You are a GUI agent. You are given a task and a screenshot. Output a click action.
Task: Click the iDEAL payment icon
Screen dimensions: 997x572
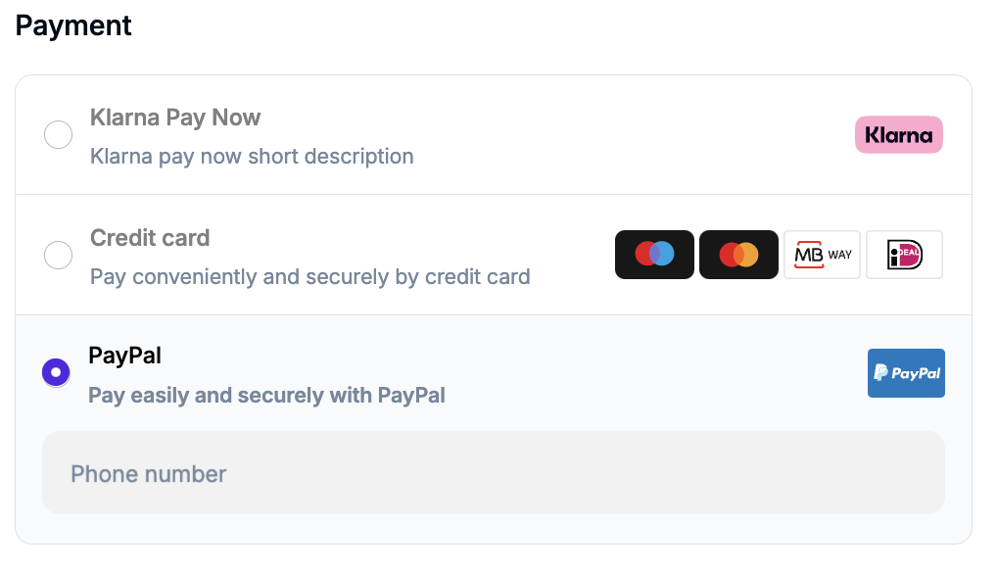(904, 255)
